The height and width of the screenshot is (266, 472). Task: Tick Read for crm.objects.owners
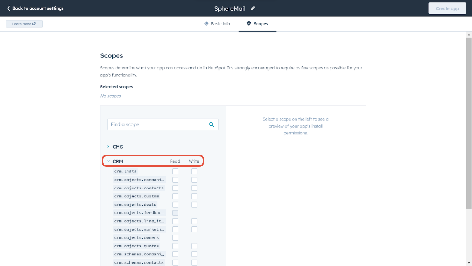pos(176,238)
